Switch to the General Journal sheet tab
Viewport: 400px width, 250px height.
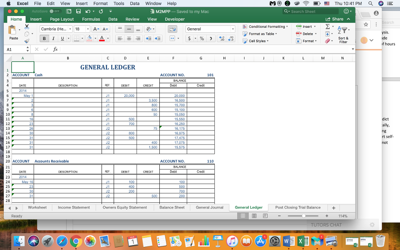209,207
